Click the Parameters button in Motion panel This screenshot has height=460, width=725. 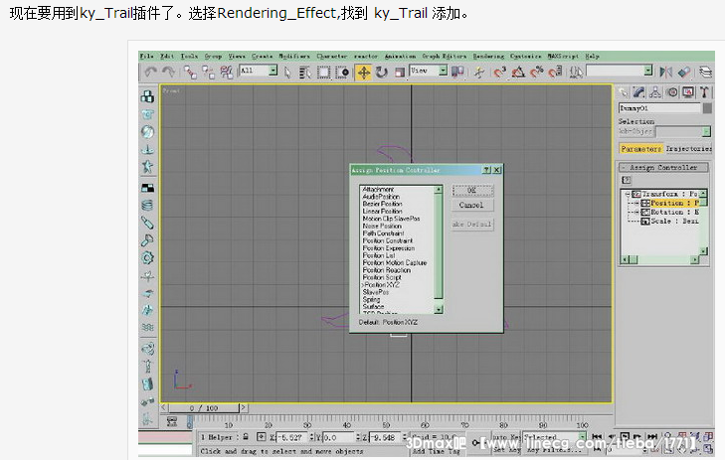(641, 149)
